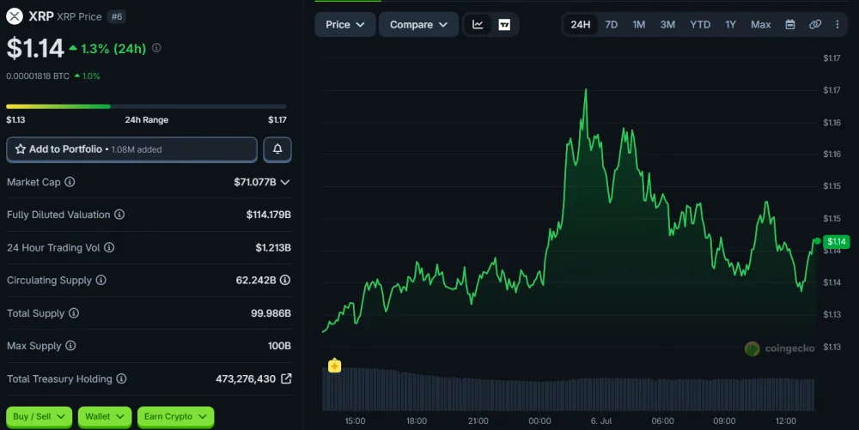Open the Max Supply info icon
This screenshot has height=430, width=859.
click(x=70, y=346)
